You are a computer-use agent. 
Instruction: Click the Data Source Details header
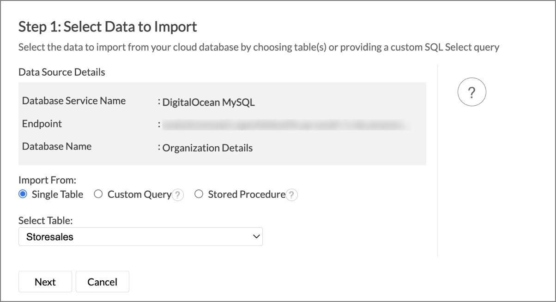click(61, 72)
